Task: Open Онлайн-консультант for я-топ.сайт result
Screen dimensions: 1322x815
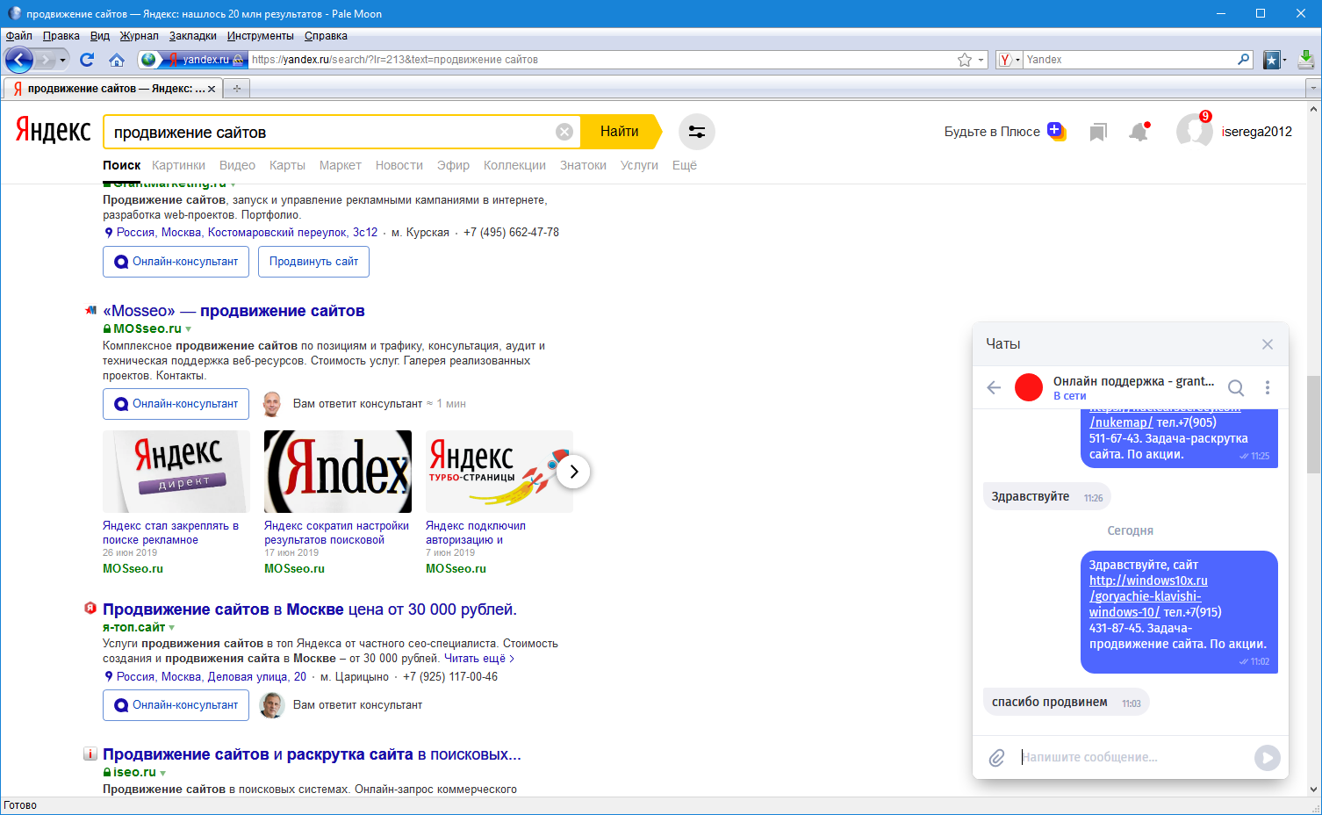Action: (176, 705)
